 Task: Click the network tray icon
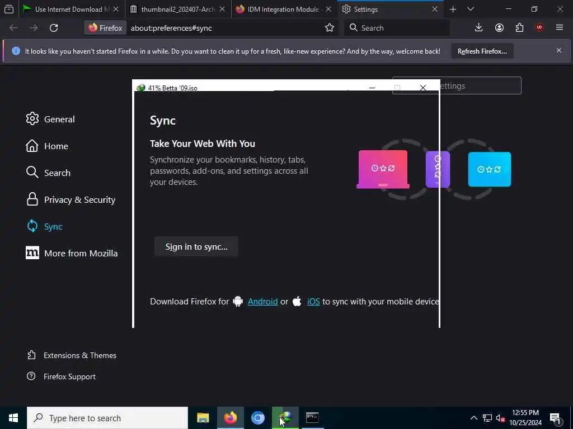pyautogui.click(x=487, y=418)
